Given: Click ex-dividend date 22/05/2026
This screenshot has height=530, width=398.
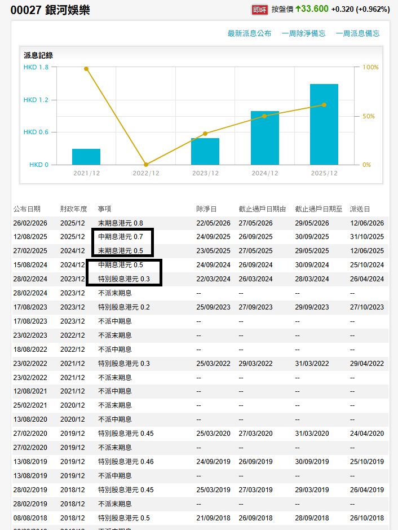Looking at the screenshot, I should (x=213, y=223).
